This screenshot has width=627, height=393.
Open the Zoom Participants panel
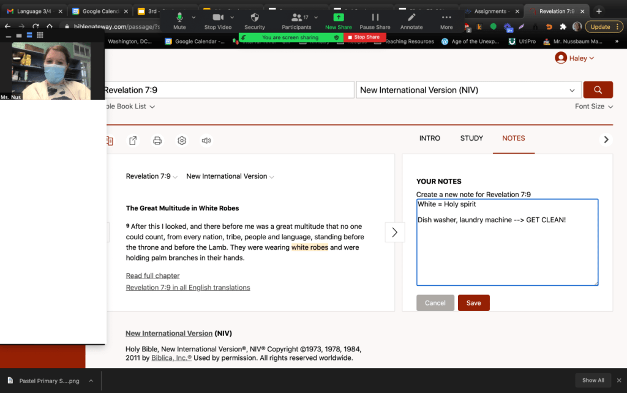(297, 21)
